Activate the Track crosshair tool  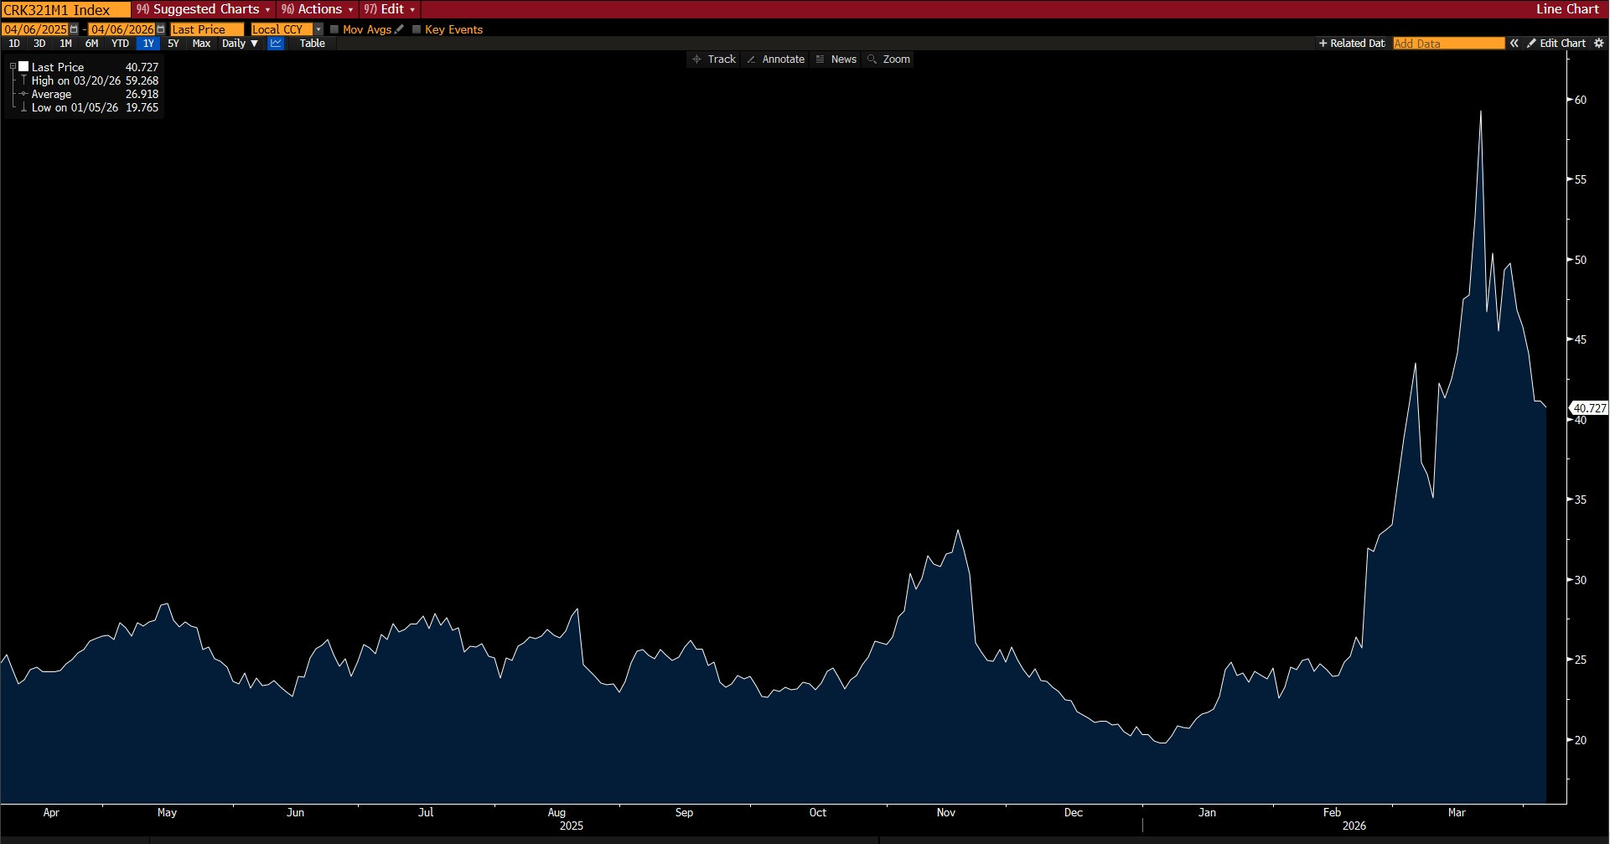click(713, 60)
